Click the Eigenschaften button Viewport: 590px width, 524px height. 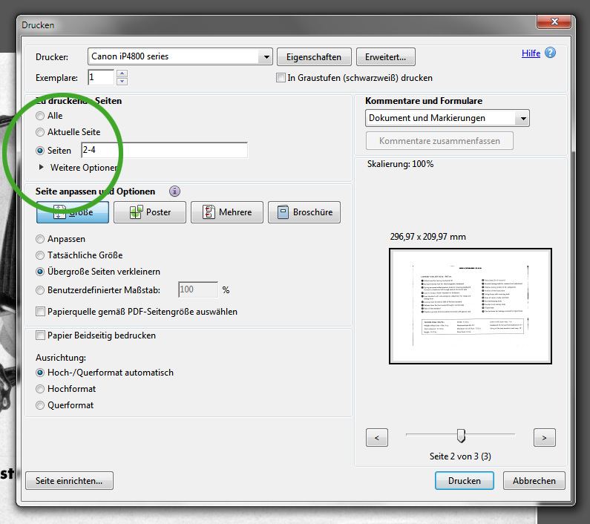tap(314, 57)
